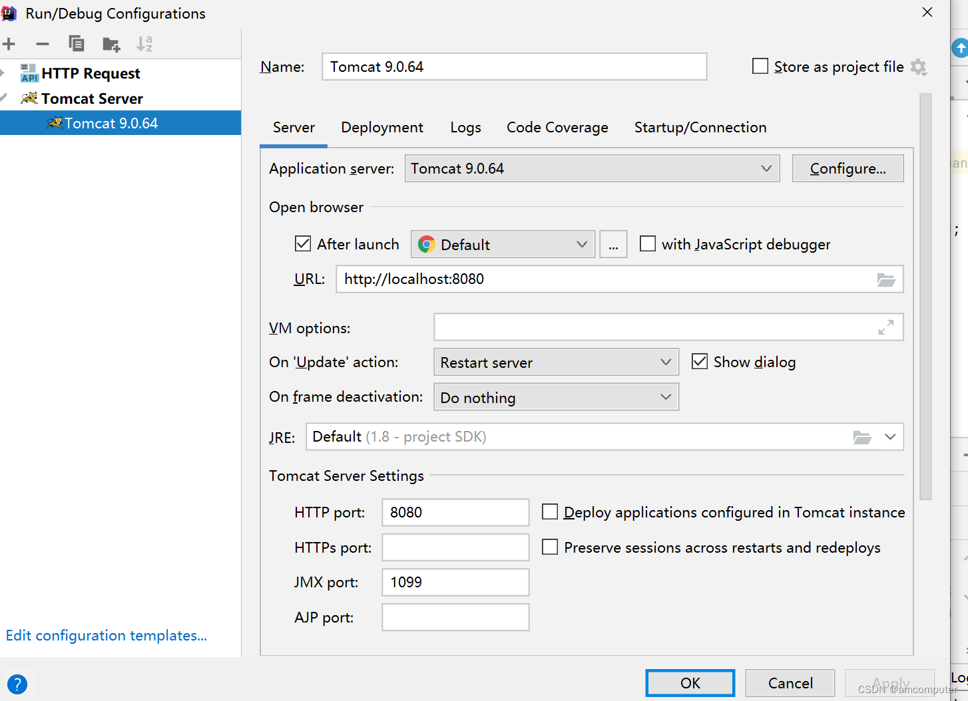Enable Preserve sessions across restarts
Image resolution: width=968 pixels, height=701 pixels.
(550, 547)
